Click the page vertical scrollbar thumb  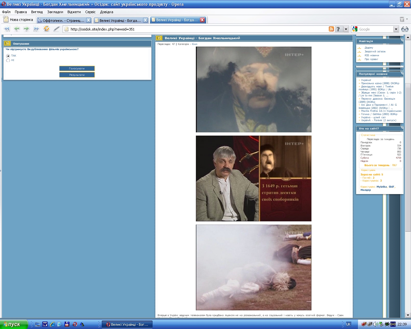pos(408,157)
